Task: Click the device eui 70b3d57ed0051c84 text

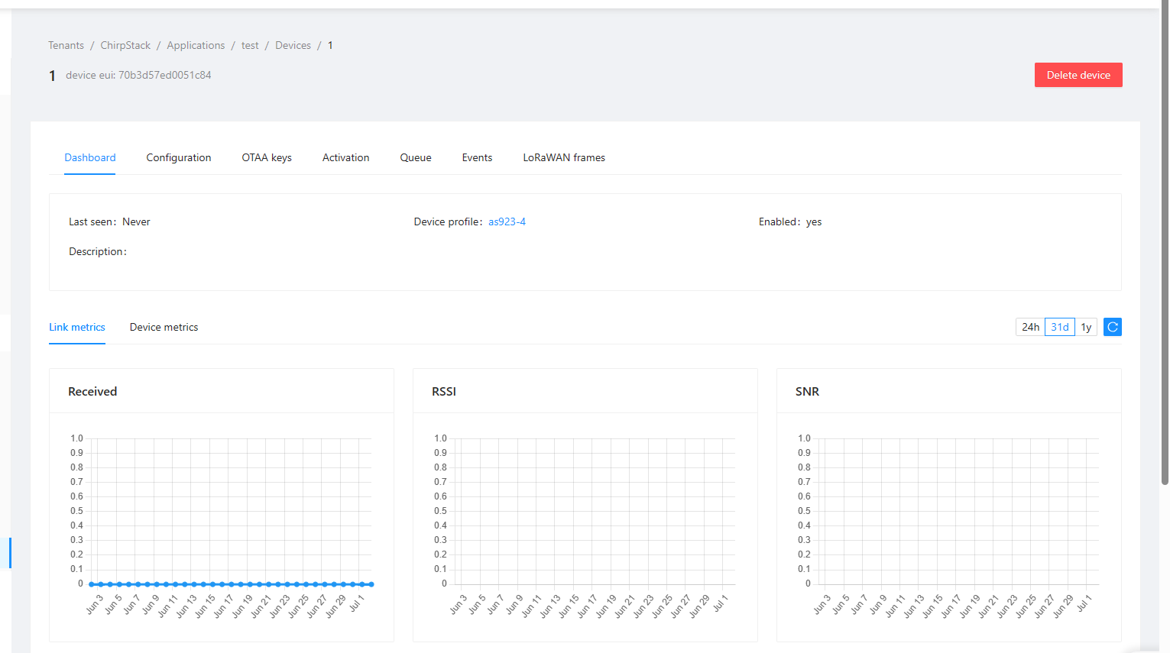Action: click(138, 75)
